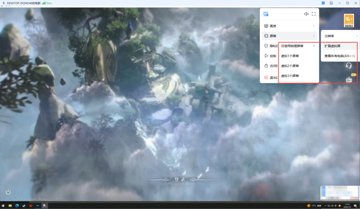Expand the 屏幕 screen submenu
Image resolution: width=360 pixels, height=209 pixels.
pos(289,36)
